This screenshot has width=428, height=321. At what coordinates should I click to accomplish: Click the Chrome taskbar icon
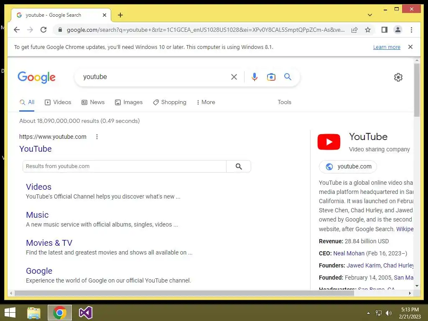[x=59, y=313]
